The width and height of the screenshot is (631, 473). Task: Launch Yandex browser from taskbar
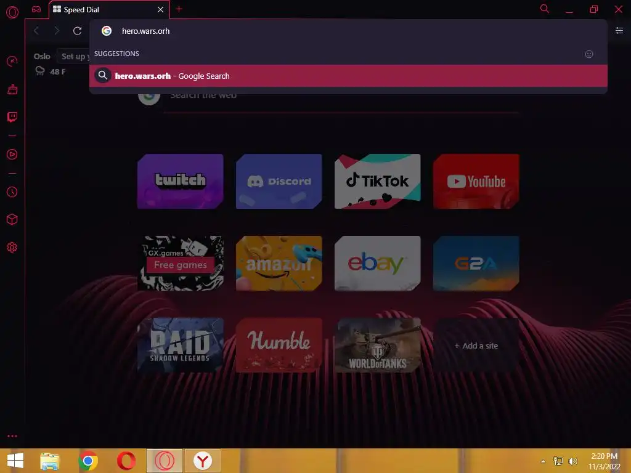203,461
